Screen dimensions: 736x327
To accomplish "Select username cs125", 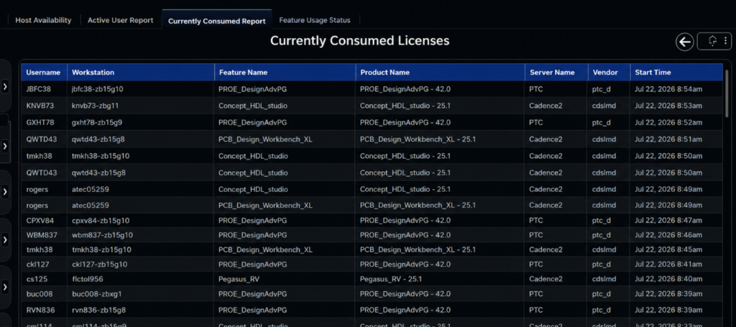I will (x=37, y=279).
